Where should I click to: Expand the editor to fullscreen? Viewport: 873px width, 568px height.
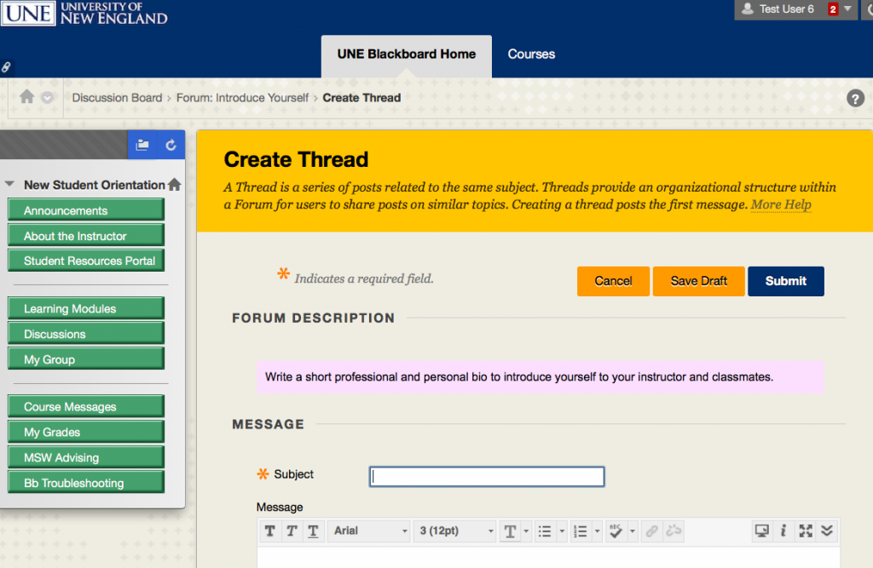coord(805,531)
